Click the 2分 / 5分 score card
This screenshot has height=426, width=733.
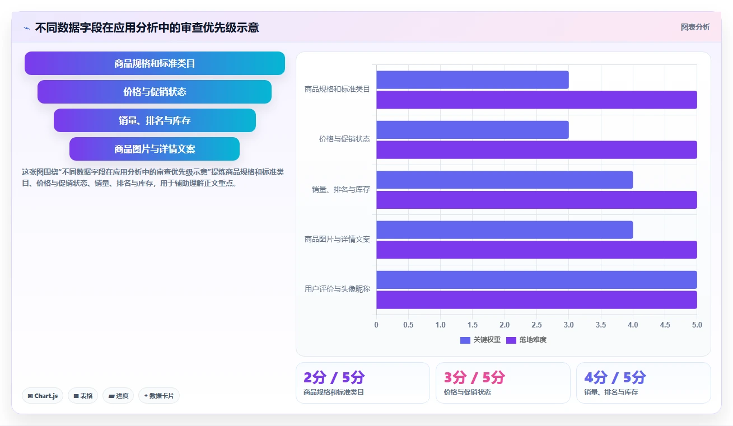click(x=362, y=383)
